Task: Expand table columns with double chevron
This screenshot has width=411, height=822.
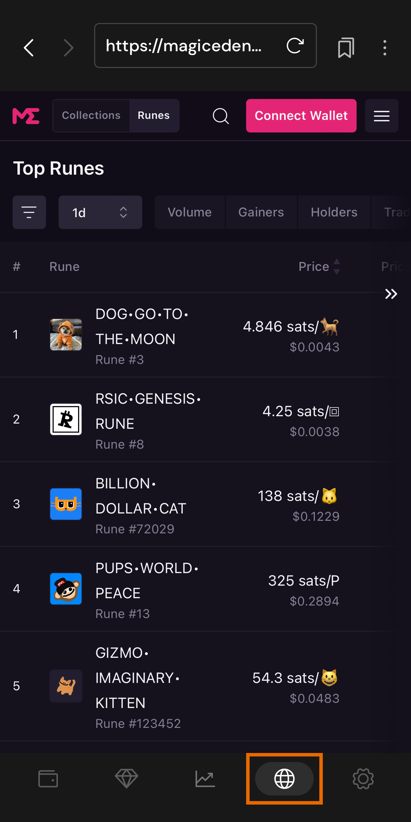Action: [391, 294]
